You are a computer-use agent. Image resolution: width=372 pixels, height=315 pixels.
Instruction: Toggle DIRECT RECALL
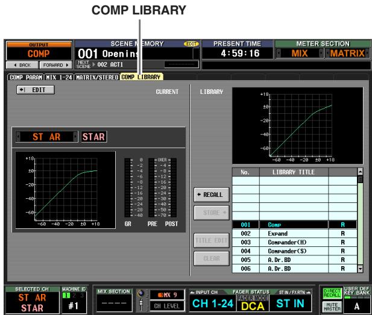(332, 293)
